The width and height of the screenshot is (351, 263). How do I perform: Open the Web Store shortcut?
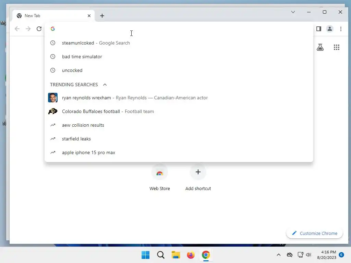[160, 178]
